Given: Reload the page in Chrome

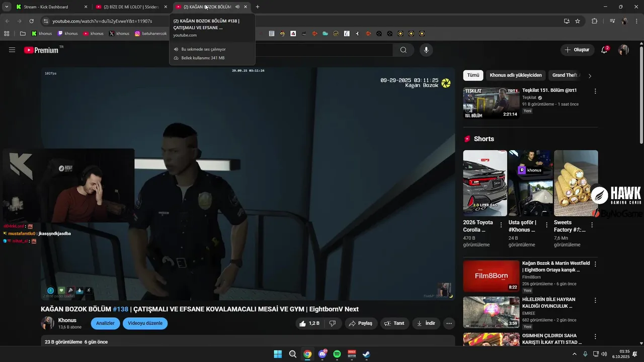Looking at the screenshot, I should (31, 21).
